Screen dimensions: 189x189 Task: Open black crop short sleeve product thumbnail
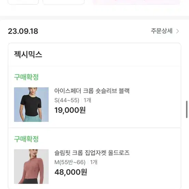[x=31, y=104]
